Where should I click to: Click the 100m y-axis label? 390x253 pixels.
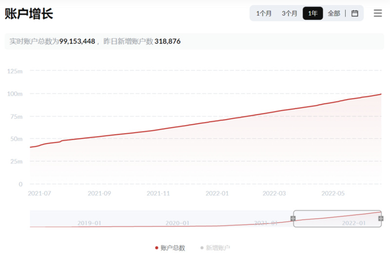(x=15, y=94)
